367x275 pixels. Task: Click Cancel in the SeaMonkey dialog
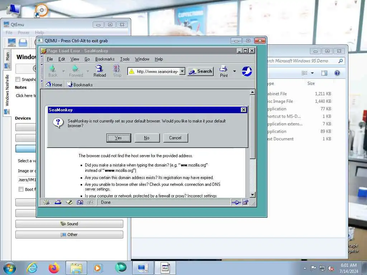(x=175, y=138)
